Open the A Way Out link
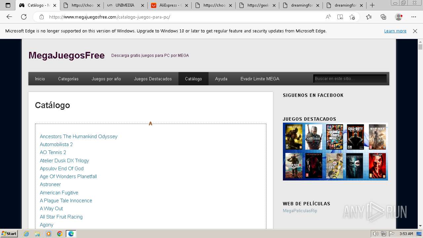423x238 pixels. click(x=51, y=209)
